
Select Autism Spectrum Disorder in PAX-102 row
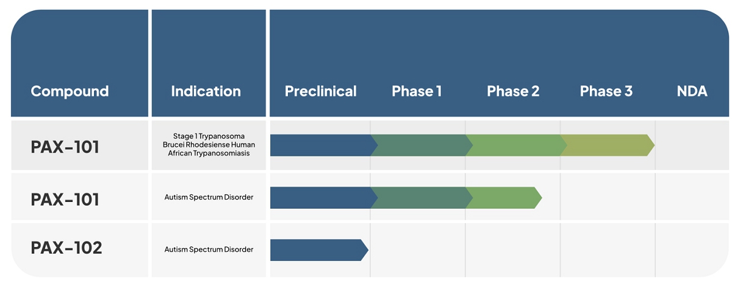[209, 249]
